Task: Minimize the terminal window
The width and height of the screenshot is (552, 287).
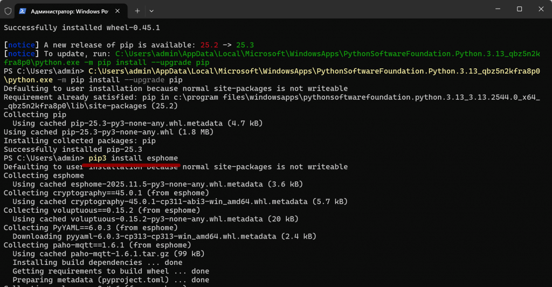Action: pos(494,9)
